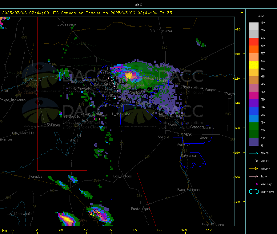Click the Nihuil map label
The height and width of the screenshot is (234, 277).
pos(73,140)
